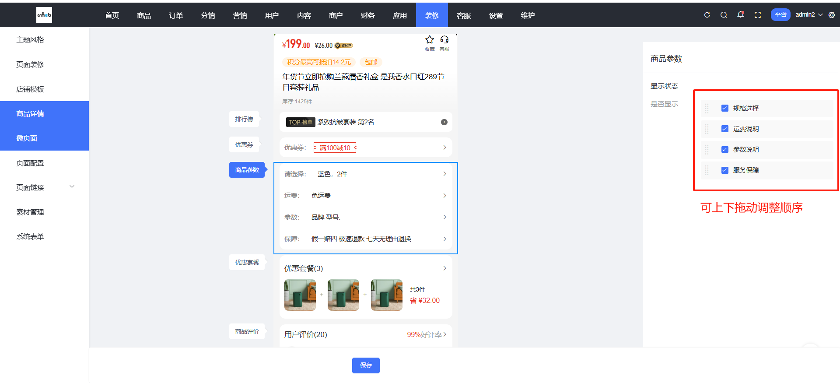The width and height of the screenshot is (840, 383).
Task: Select 页面装修 in the sidebar
Action: (x=30, y=64)
